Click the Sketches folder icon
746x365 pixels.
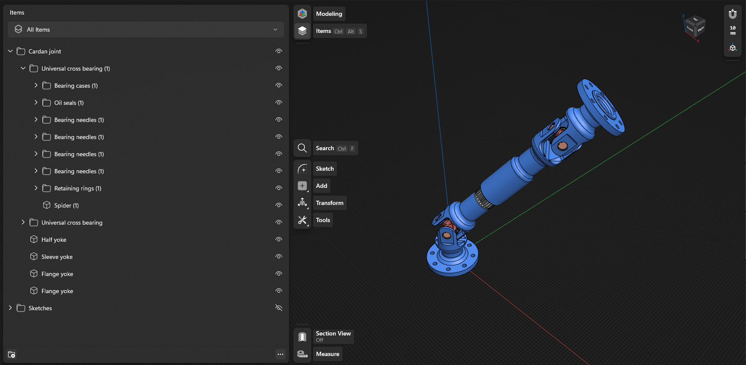click(x=21, y=308)
